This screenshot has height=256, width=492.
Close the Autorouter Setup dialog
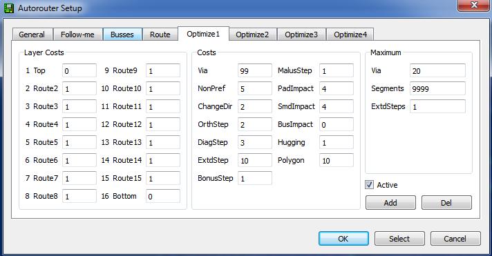[x=474, y=6]
